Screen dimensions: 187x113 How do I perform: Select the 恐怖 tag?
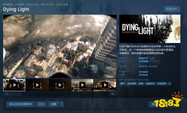[x=141, y=84]
